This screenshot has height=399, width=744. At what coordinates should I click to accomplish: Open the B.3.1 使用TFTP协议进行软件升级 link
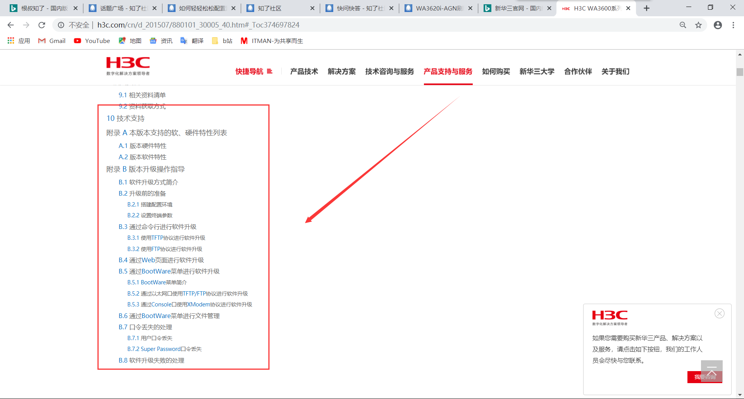click(166, 238)
